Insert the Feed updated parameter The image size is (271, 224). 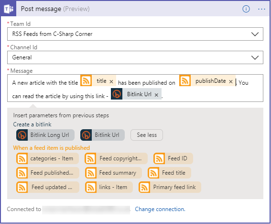(x=48, y=187)
